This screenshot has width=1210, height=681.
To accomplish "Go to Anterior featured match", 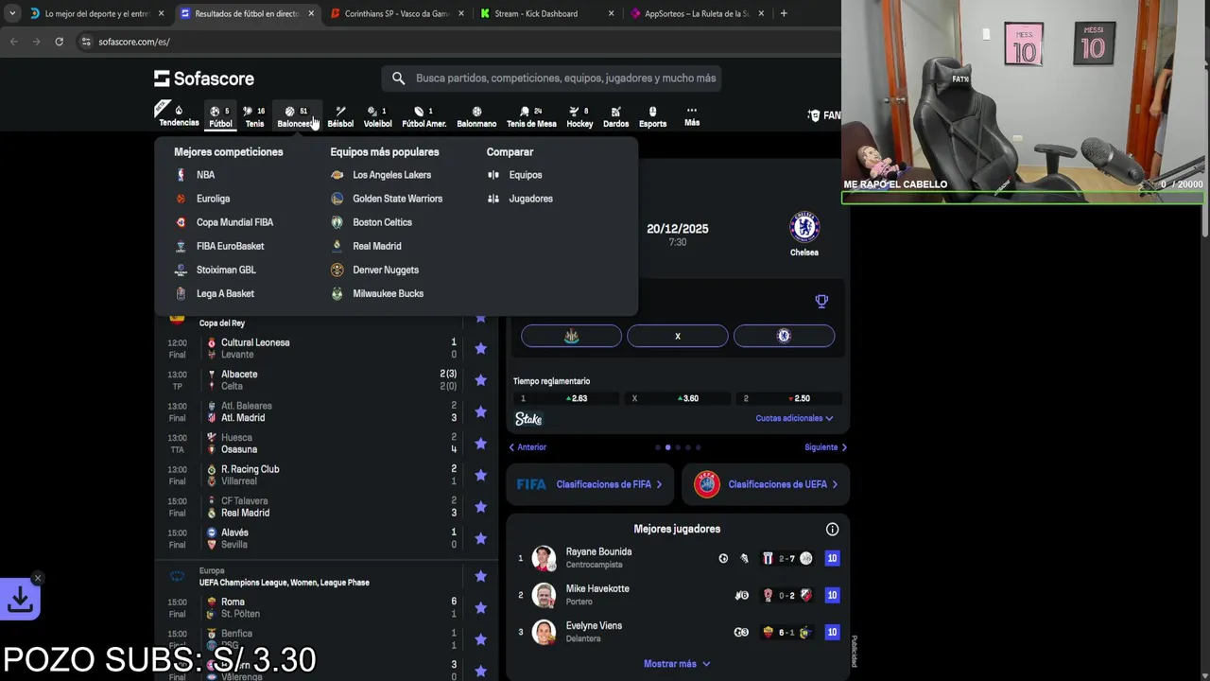I will coord(528,447).
